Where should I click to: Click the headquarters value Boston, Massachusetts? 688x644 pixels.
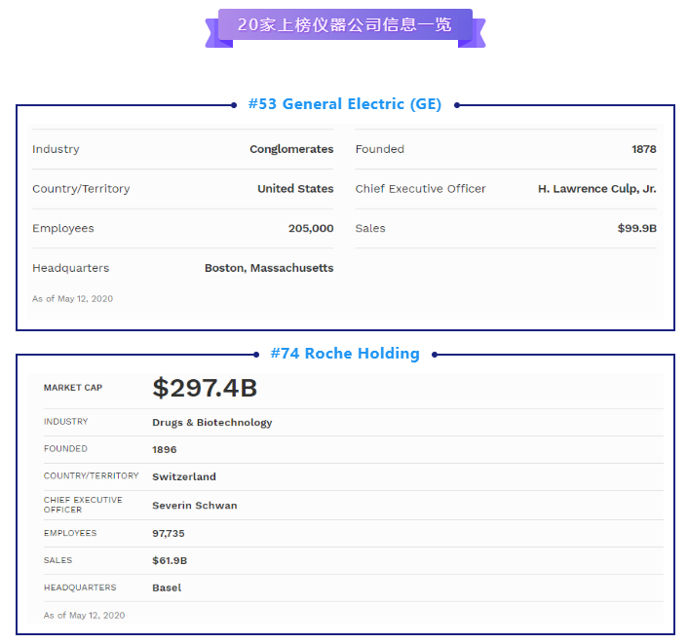click(269, 268)
